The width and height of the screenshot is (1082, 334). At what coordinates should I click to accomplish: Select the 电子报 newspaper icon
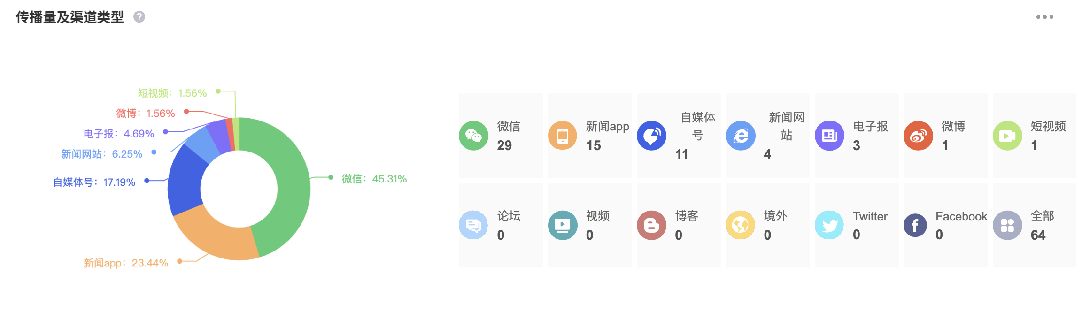click(x=829, y=136)
